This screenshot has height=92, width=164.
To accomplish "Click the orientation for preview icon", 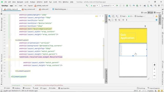I will [113, 16].
